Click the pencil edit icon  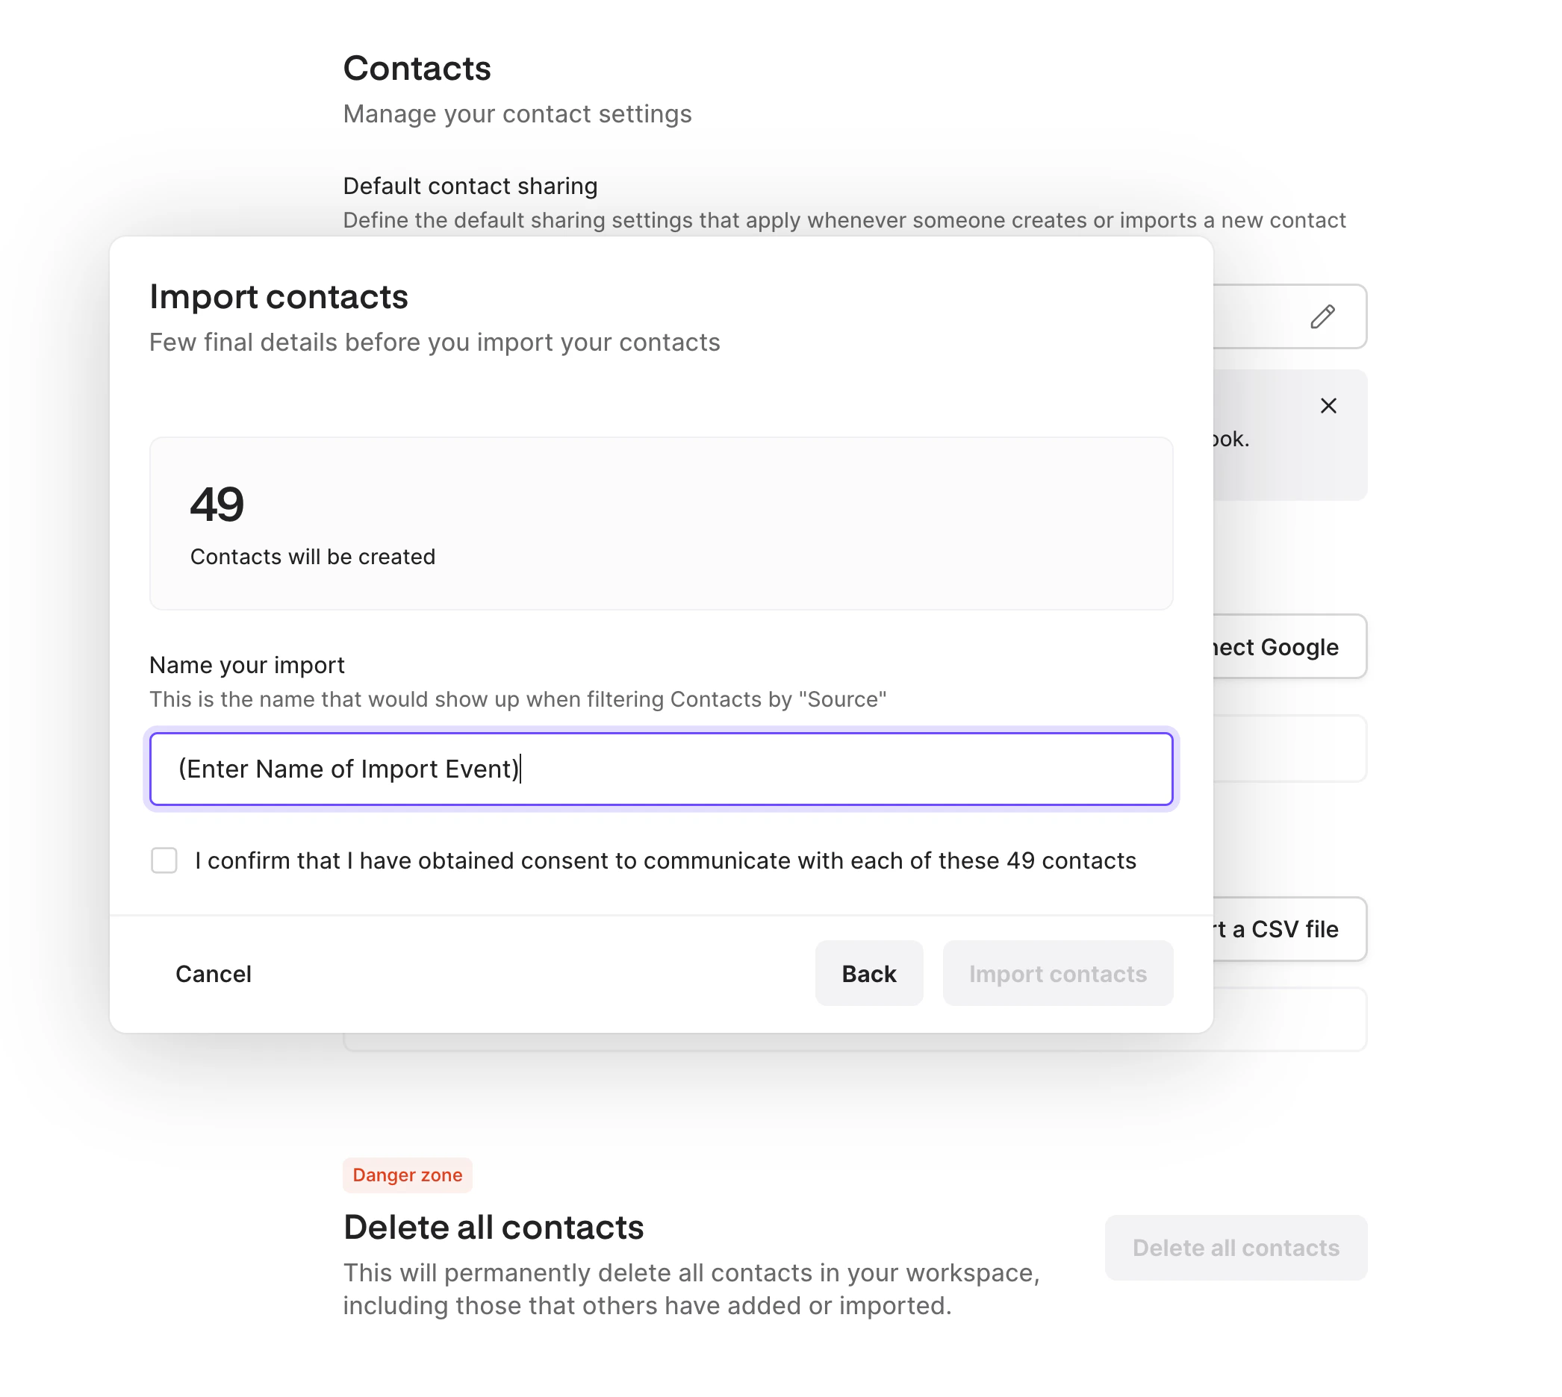[1323, 317]
